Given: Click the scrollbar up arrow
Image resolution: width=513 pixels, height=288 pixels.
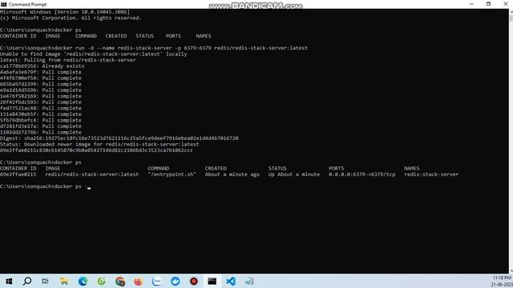Looking at the screenshot, I should coord(511,11).
